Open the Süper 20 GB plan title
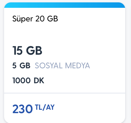The height and width of the screenshot is (123, 131). [35, 19]
